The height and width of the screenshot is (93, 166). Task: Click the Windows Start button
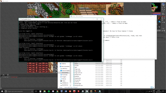tap(2, 91)
